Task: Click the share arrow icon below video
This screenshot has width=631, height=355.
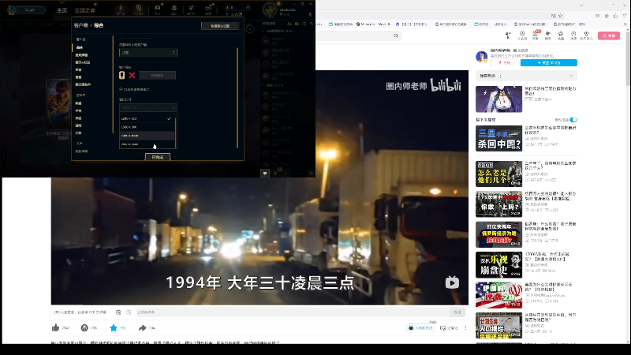Action: [x=143, y=328]
